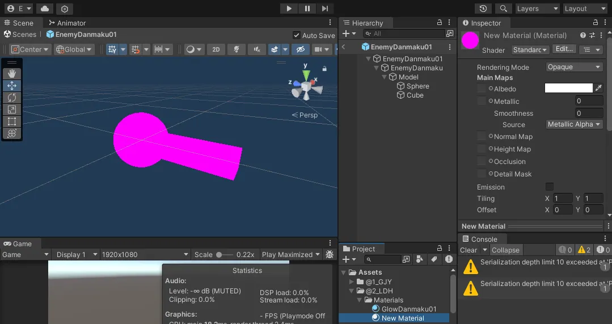Click the Collapse button in Console
Image resolution: width=612 pixels, height=324 pixels.
point(505,250)
